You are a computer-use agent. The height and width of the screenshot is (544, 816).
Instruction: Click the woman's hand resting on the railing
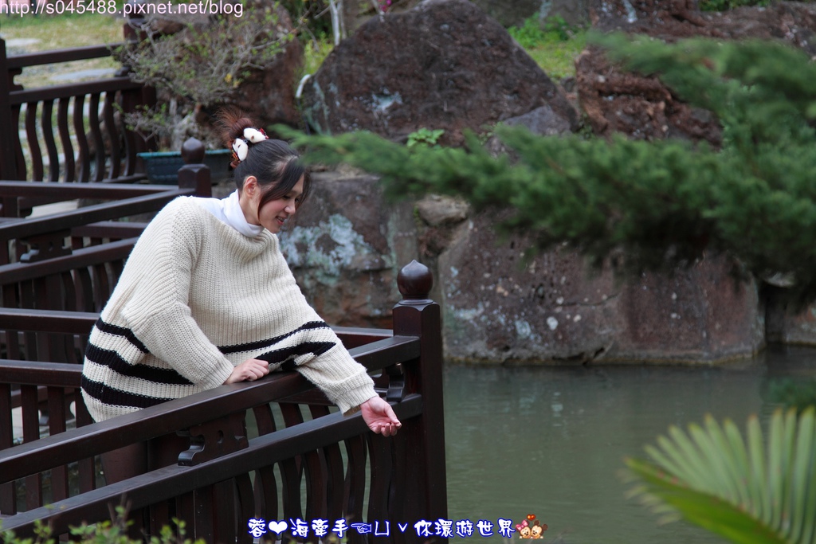pyautogui.click(x=249, y=370)
